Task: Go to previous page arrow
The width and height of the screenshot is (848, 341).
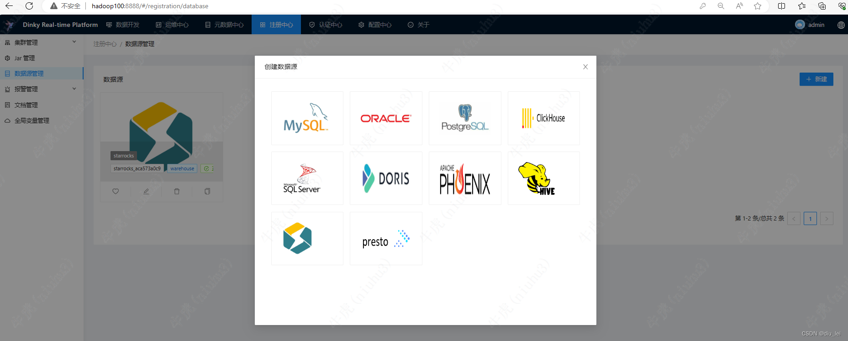Action: 794,219
